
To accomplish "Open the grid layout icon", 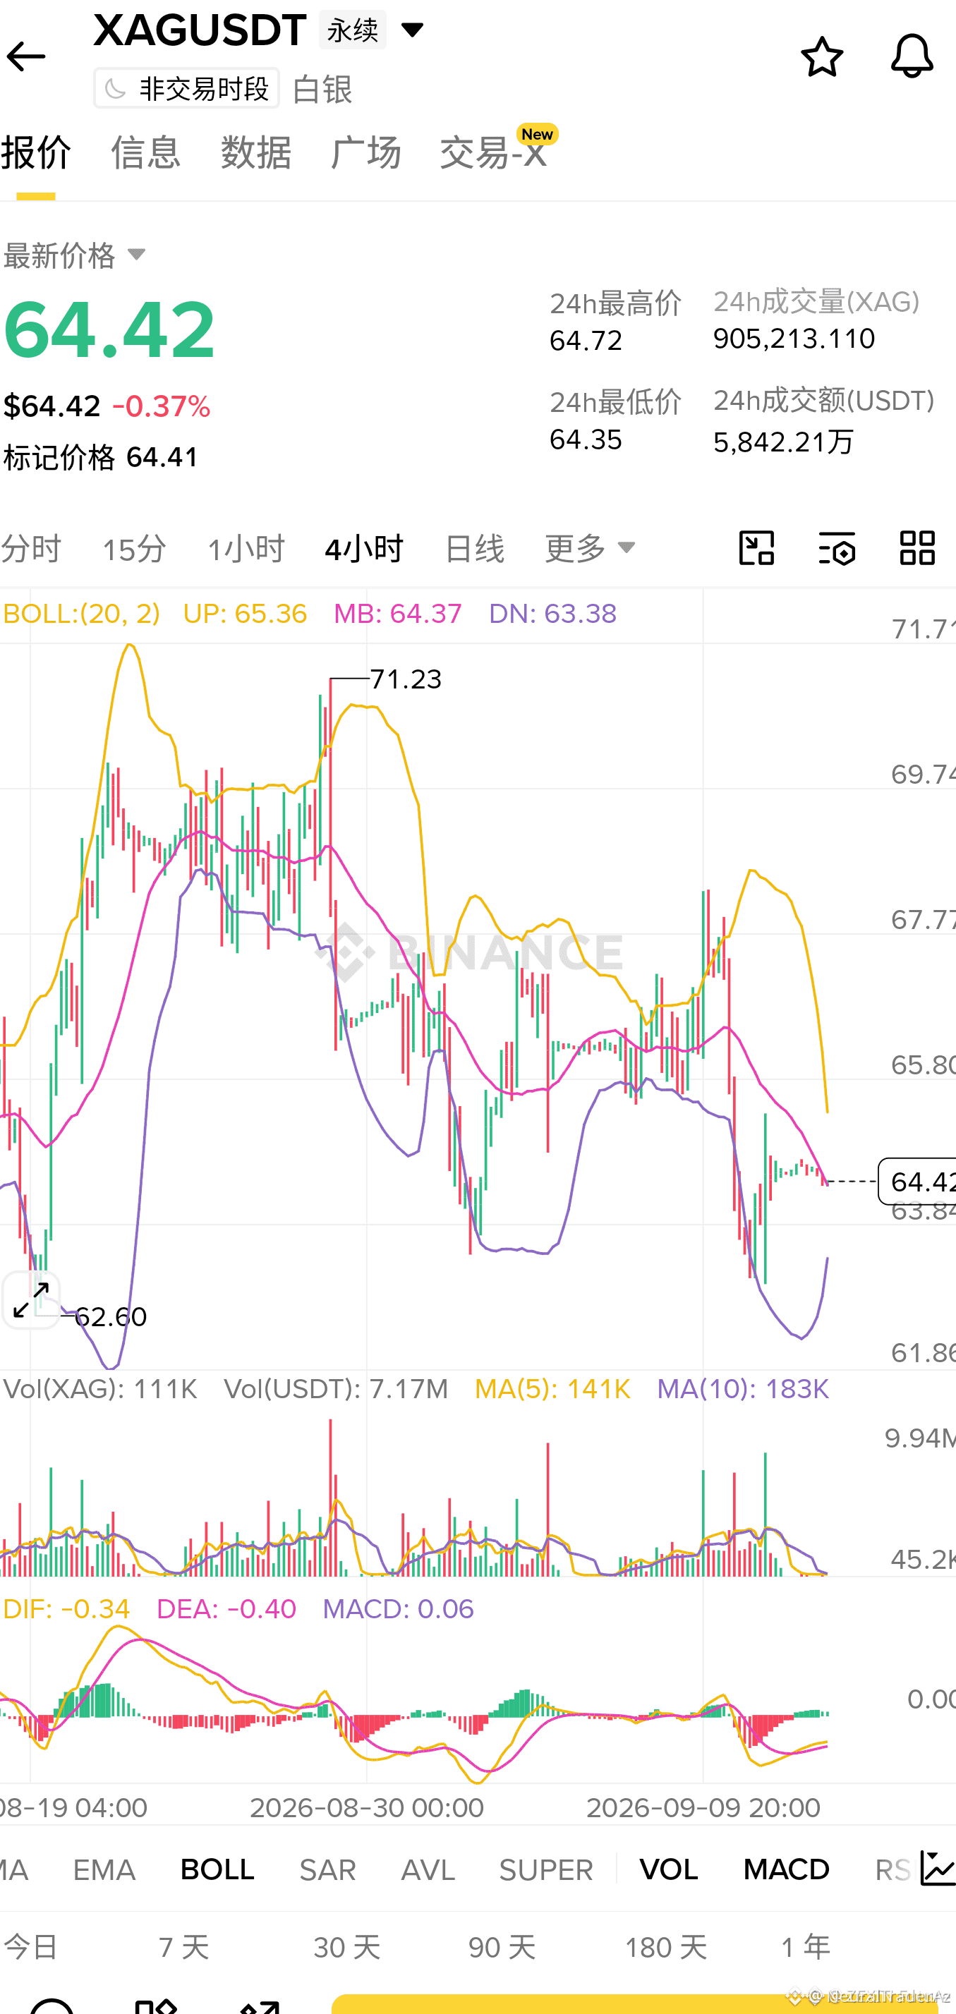I will 917,548.
